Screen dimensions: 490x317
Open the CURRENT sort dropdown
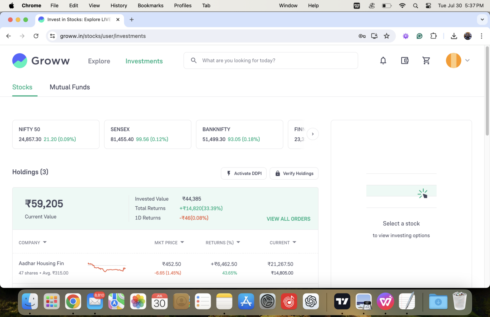click(294, 242)
